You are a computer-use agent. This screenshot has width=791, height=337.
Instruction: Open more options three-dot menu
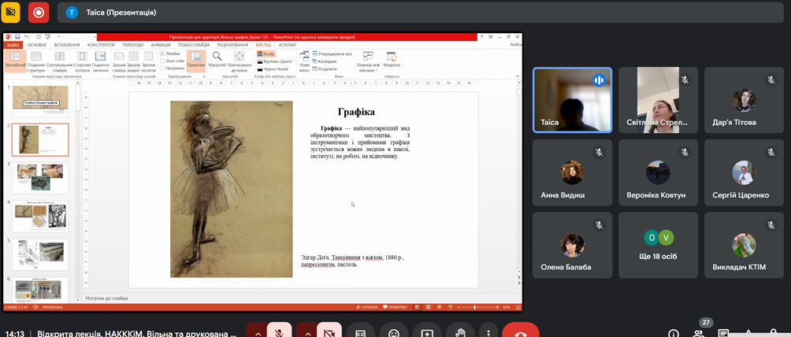pos(488,332)
